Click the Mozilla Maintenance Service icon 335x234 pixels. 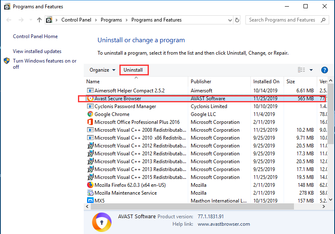[x=90, y=193]
